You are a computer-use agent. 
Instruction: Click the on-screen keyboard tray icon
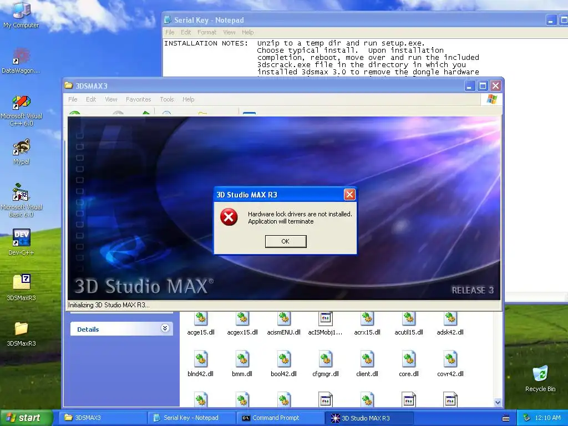[506, 418]
